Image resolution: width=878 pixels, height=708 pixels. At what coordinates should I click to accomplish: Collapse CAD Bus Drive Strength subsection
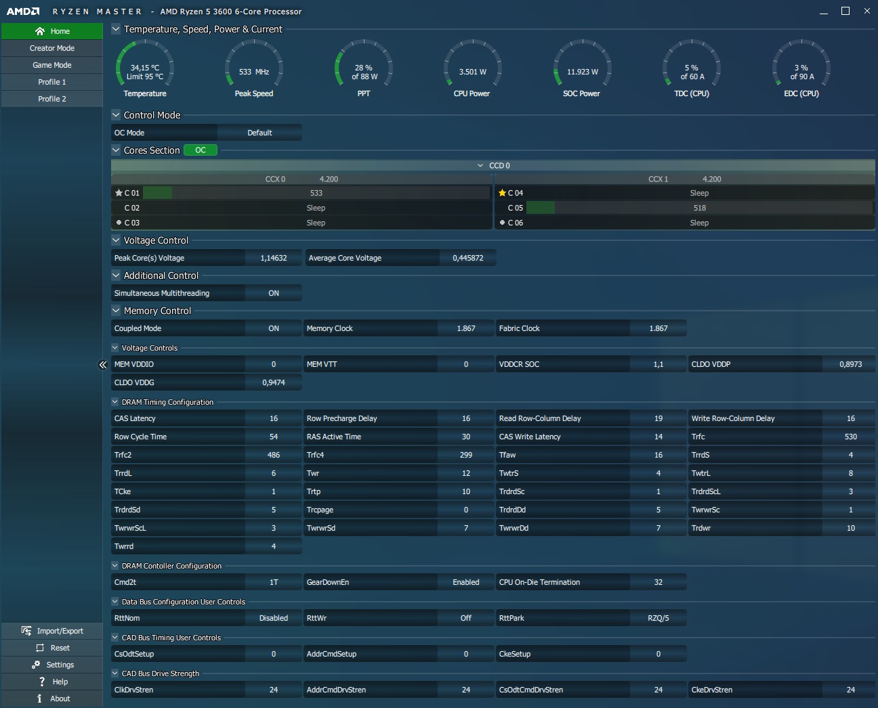tap(115, 673)
